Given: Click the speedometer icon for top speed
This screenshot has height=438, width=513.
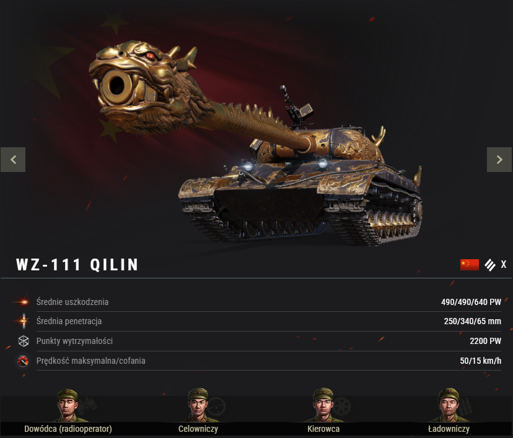Looking at the screenshot, I should pyautogui.click(x=23, y=361).
